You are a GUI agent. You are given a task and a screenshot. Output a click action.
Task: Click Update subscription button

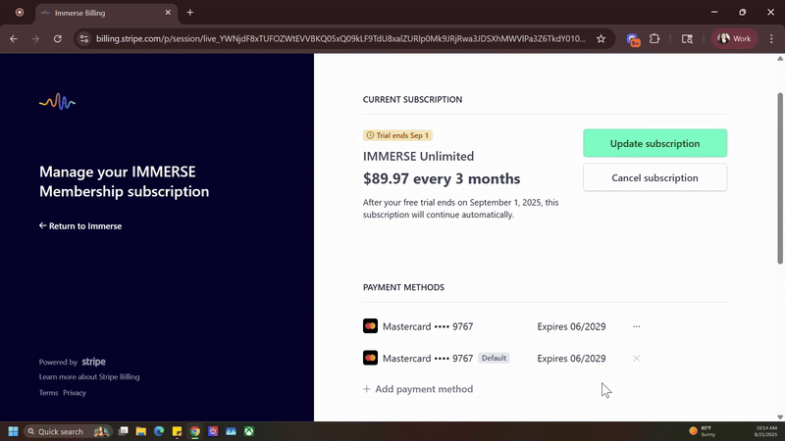pos(654,143)
